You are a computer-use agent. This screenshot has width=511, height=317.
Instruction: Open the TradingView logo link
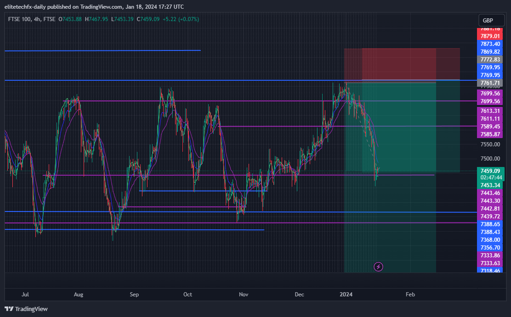(x=26, y=309)
